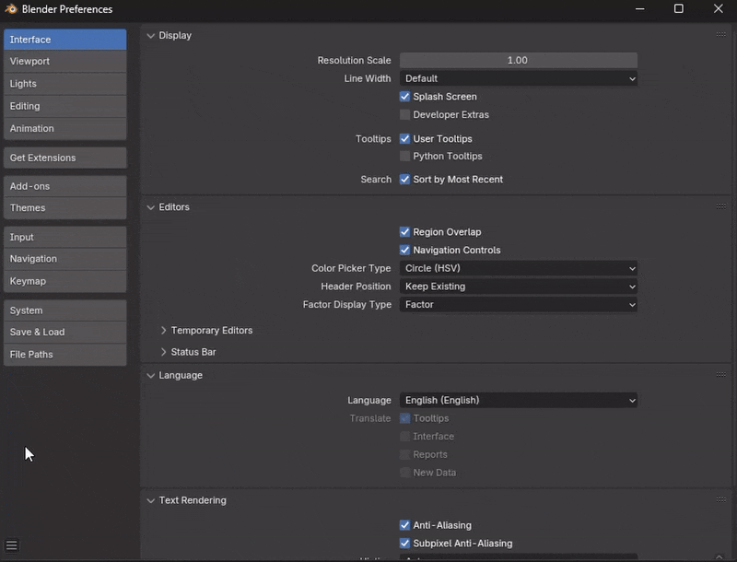Viewport: 737px width, 562px height.
Task: Uncheck Subpixel Anti-Aliasing
Action: pos(404,544)
